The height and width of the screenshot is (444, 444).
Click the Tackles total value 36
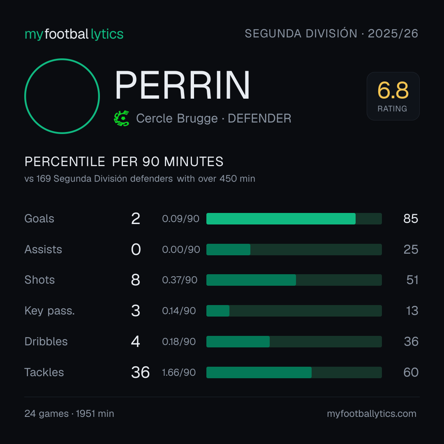pyautogui.click(x=140, y=372)
